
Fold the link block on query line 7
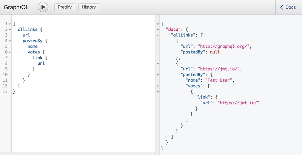click(10, 58)
